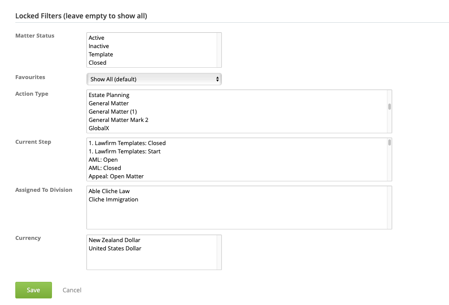Select "Able Cliche Law" division

109,191
